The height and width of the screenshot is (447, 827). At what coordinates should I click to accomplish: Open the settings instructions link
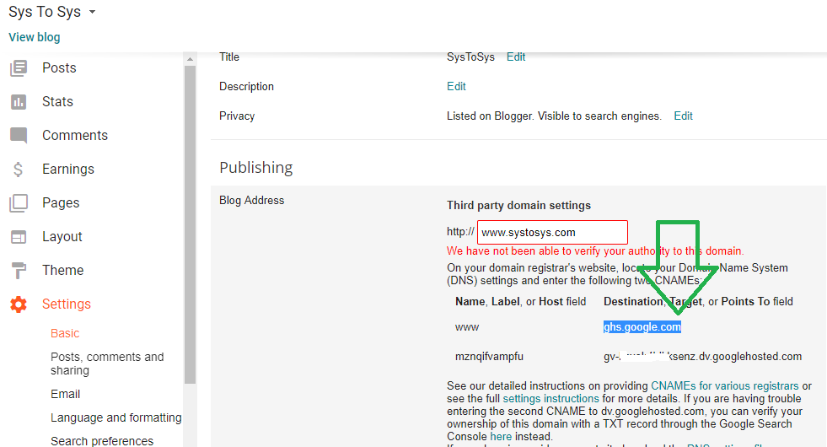coord(550,398)
